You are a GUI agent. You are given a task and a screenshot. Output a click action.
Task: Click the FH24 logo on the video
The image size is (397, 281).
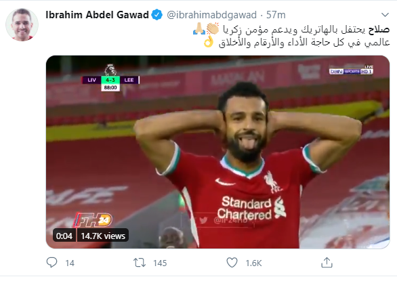coord(93,219)
